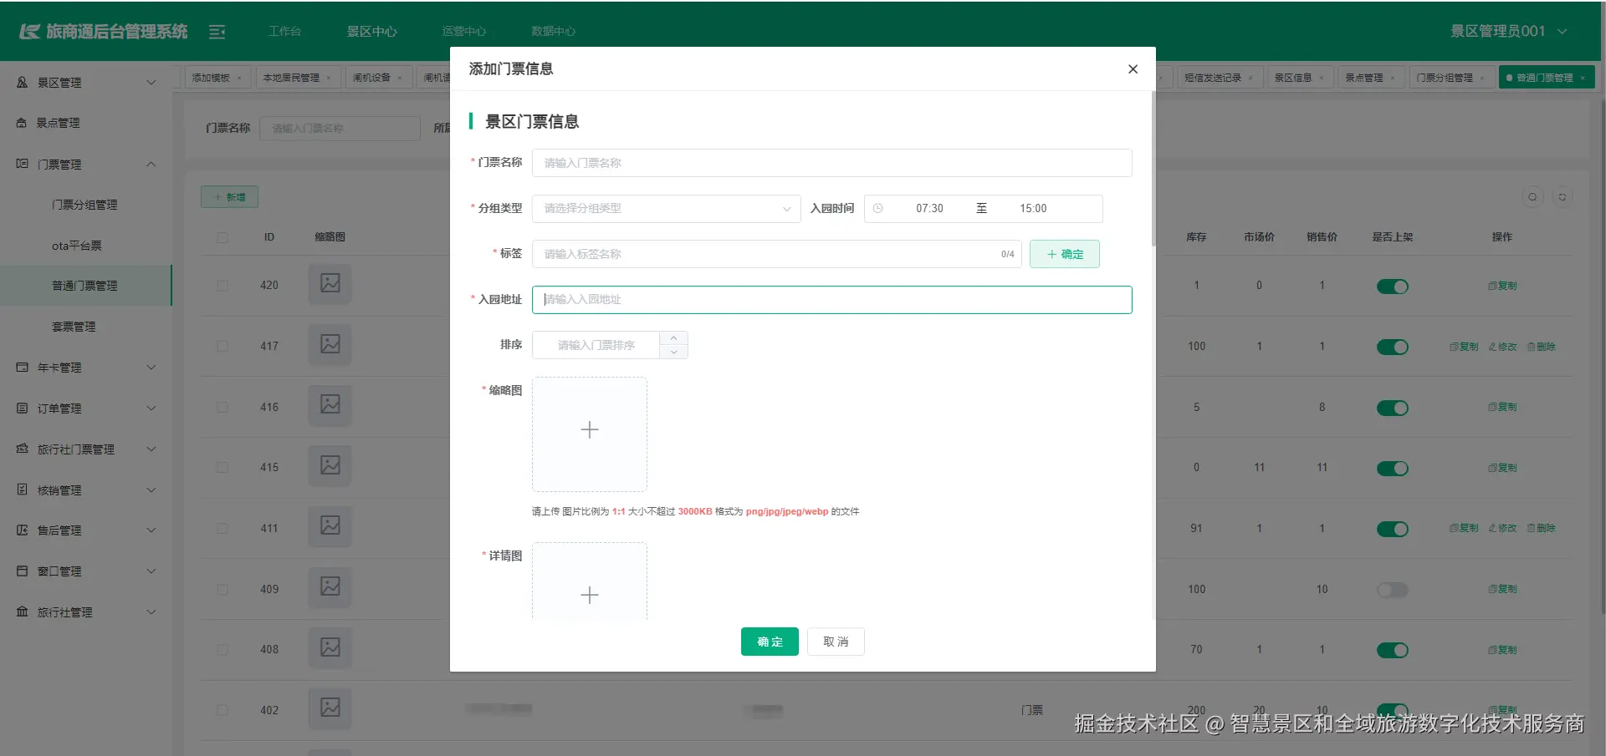This screenshot has height=756, width=1606.
Task: Disable the 是否上架 toggle for row 420
Action: click(x=1392, y=286)
